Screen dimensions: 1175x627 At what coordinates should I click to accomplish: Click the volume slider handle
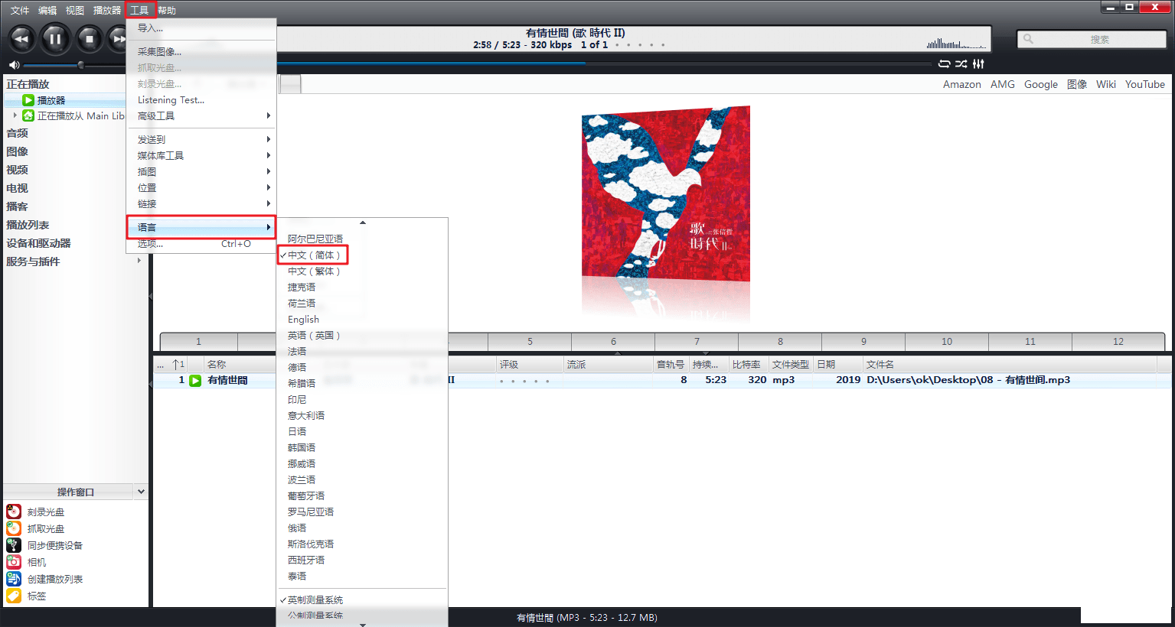80,65
